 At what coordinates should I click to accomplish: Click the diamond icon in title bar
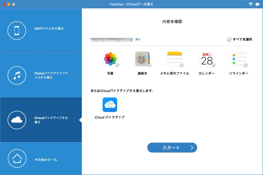[x=251, y=4]
